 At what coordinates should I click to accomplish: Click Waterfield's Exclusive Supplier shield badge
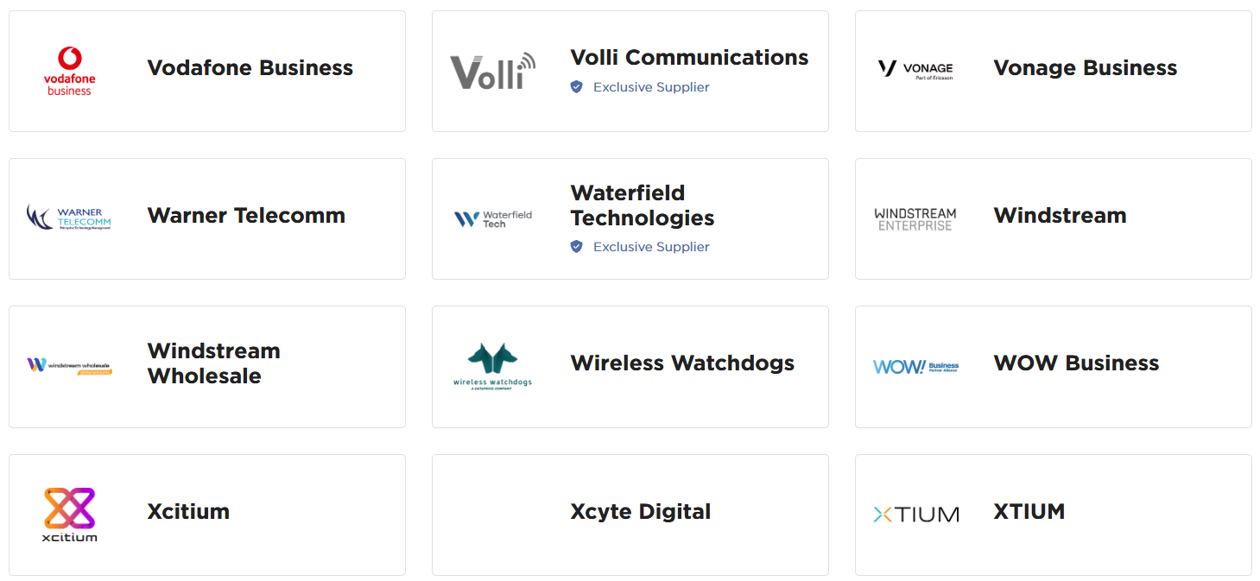pos(577,247)
